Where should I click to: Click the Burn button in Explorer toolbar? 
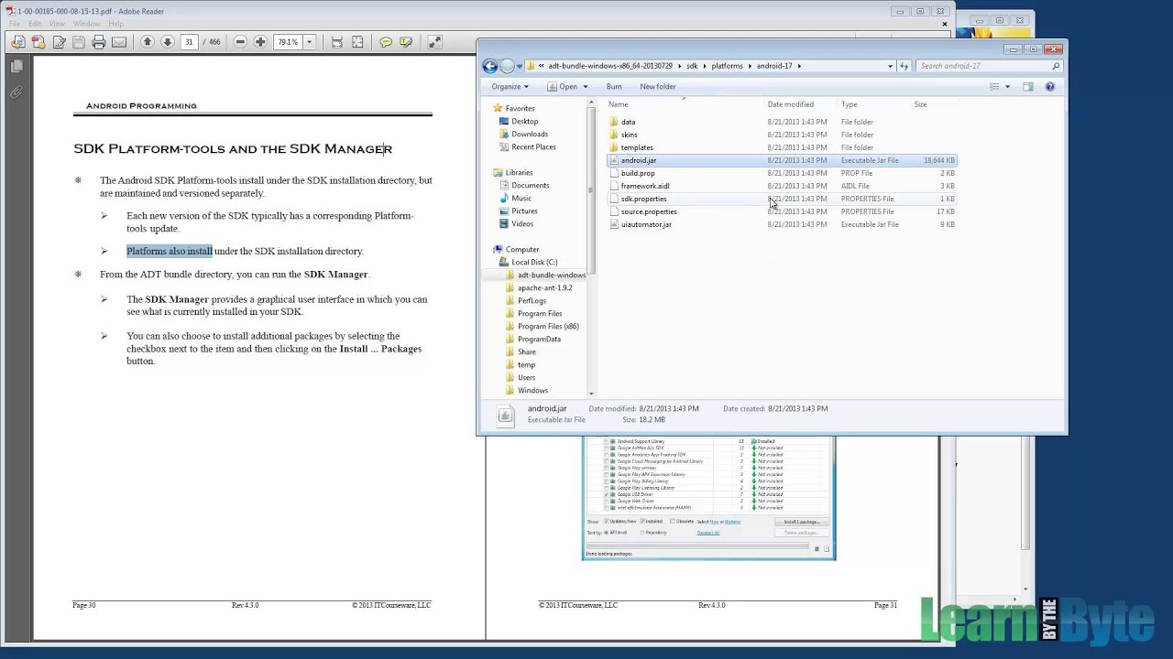point(614,87)
